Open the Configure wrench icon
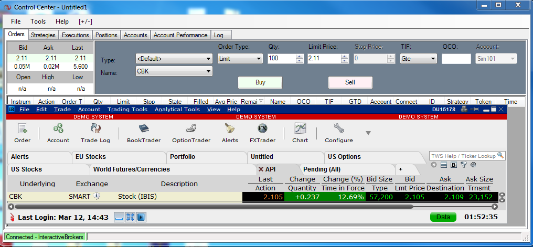Image resolution: width=533 pixels, height=247 pixels. coord(339,133)
